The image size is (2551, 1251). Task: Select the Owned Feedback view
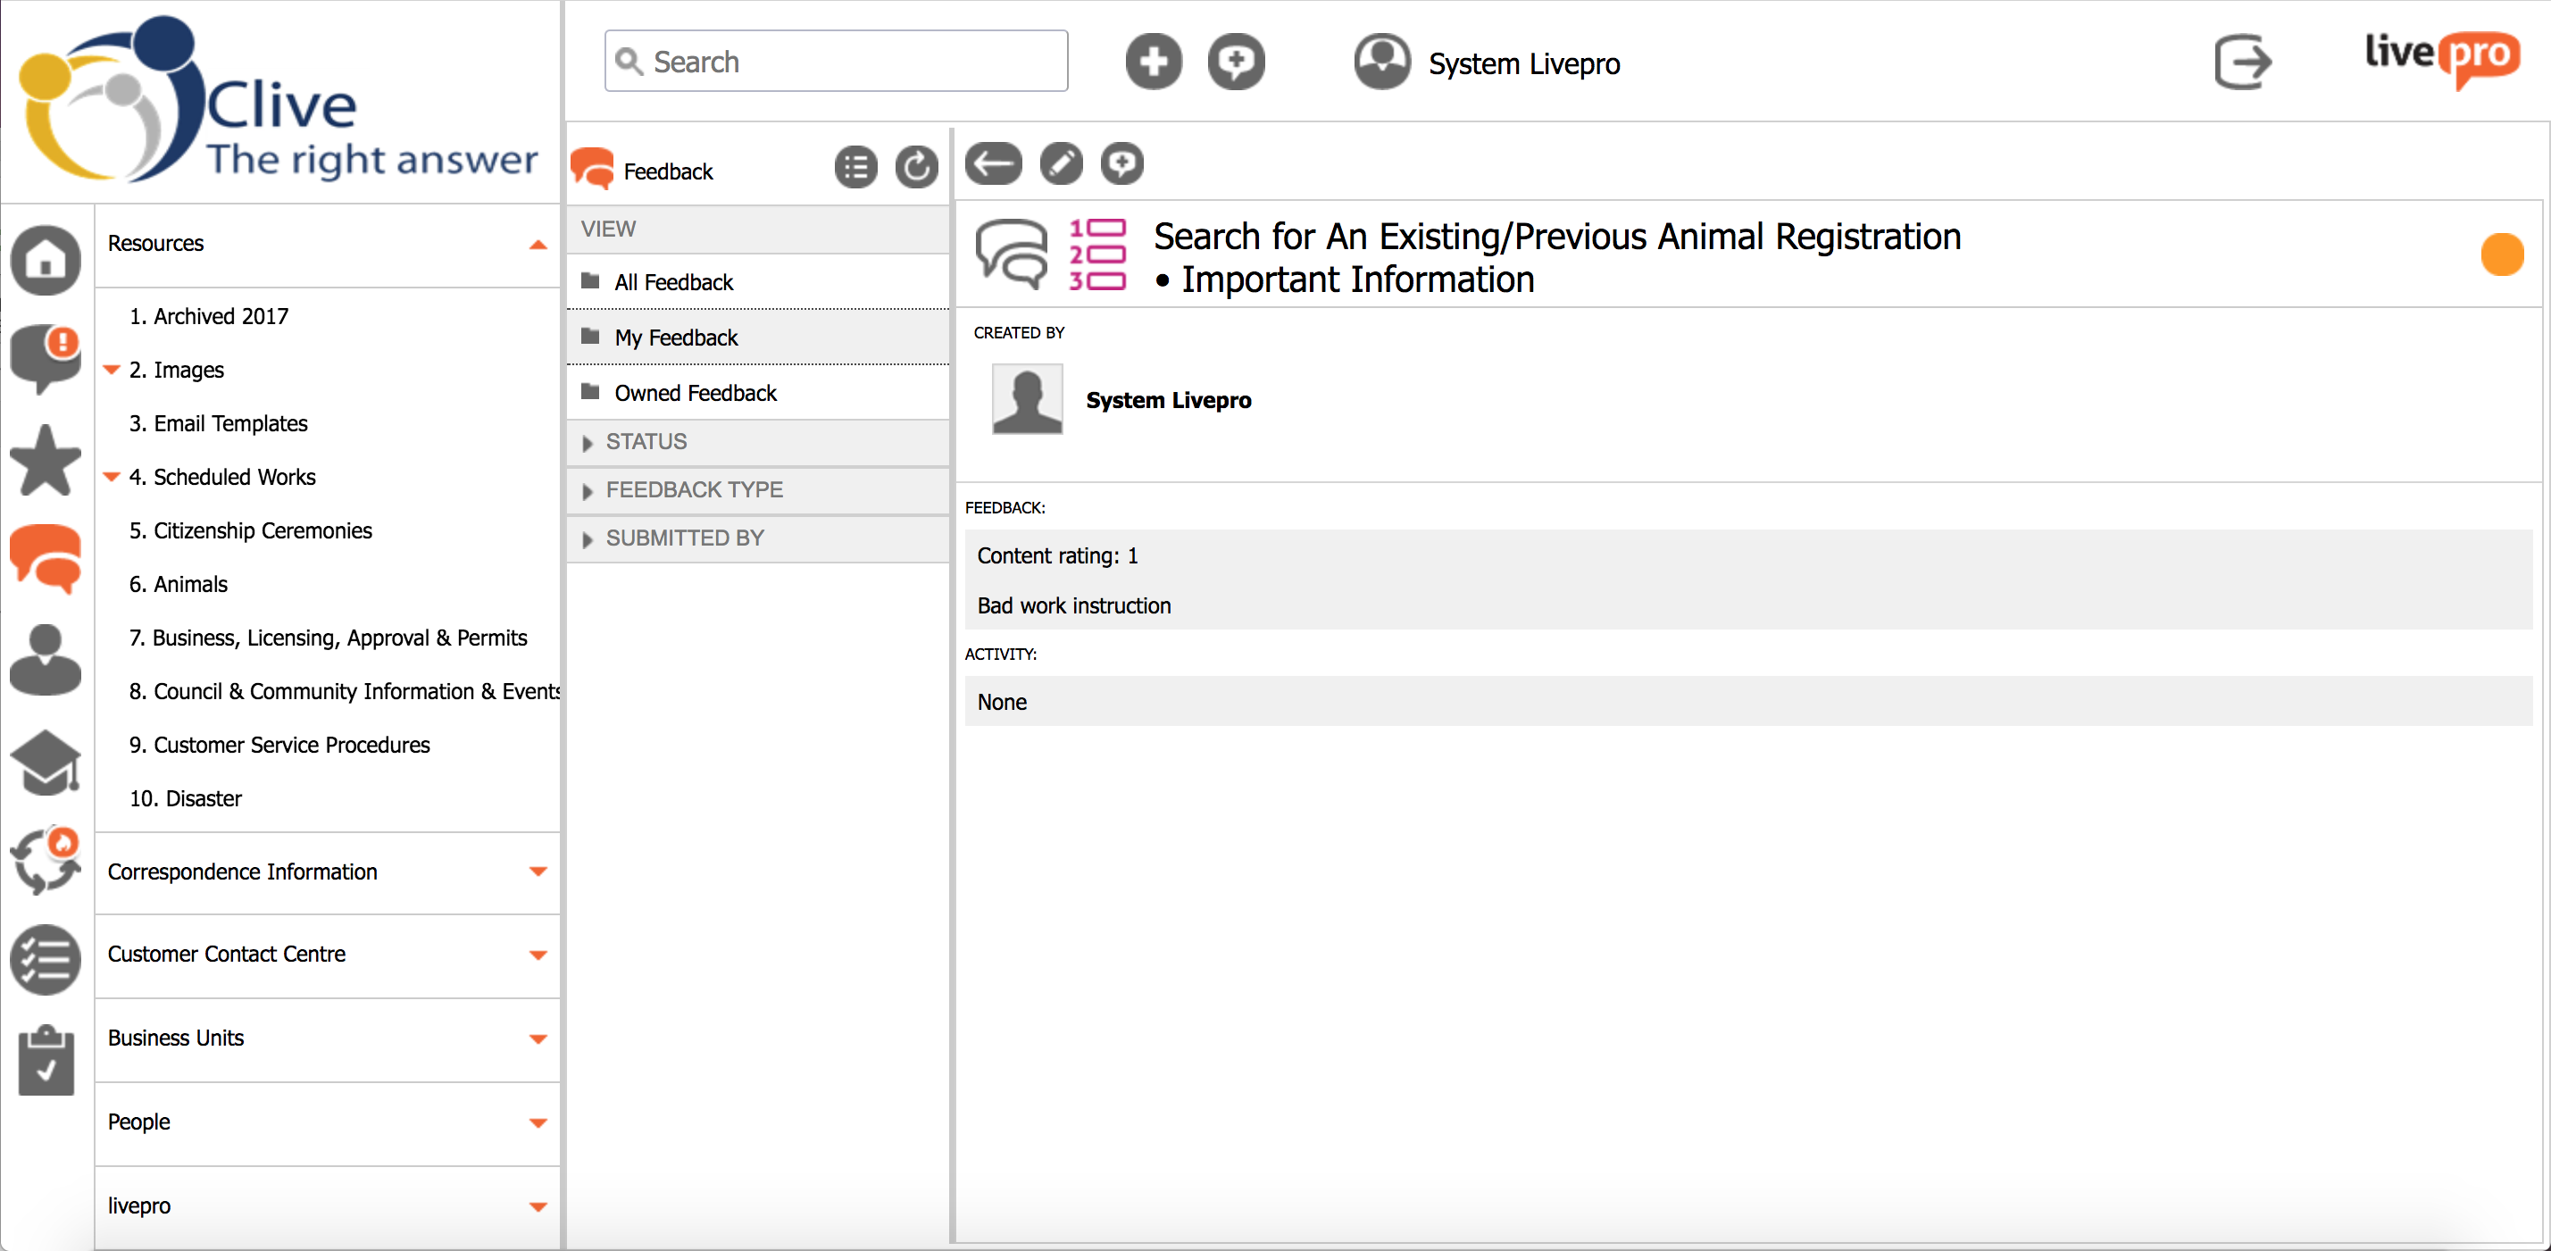[x=696, y=393]
